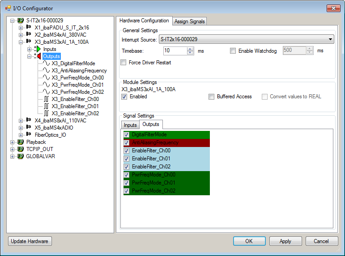Toggle the Force Driver Restart checkbox

click(x=124, y=63)
